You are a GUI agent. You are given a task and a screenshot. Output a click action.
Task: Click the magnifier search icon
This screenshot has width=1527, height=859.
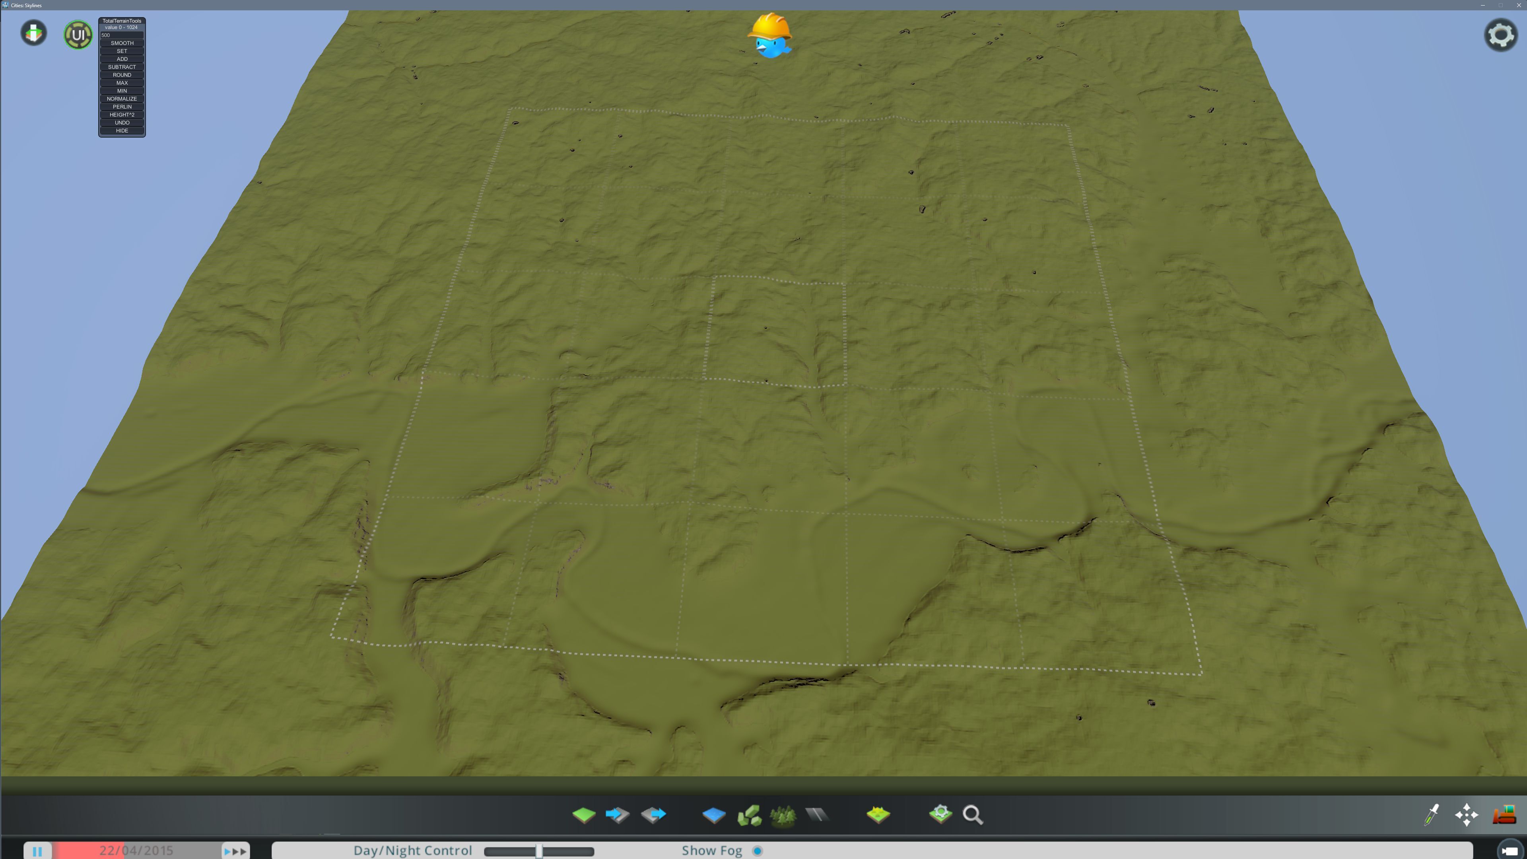click(x=973, y=814)
